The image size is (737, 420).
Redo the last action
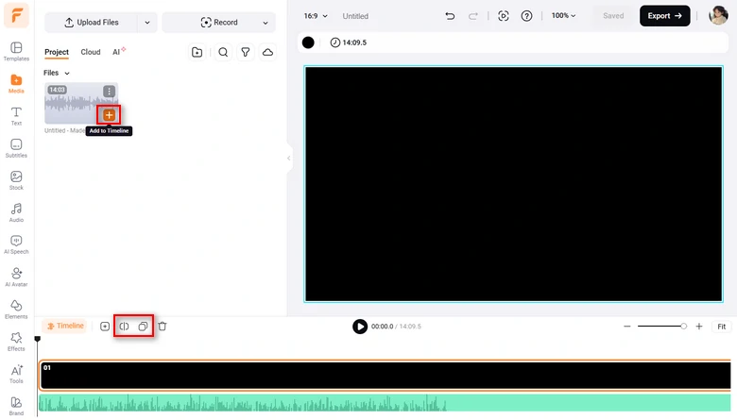[x=472, y=16]
